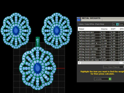The image size is (124, 93).
Task: Click the table's right scroll arrow
Action: [123, 63]
